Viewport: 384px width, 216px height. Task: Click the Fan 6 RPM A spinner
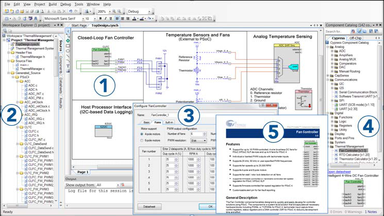(x=198, y=189)
